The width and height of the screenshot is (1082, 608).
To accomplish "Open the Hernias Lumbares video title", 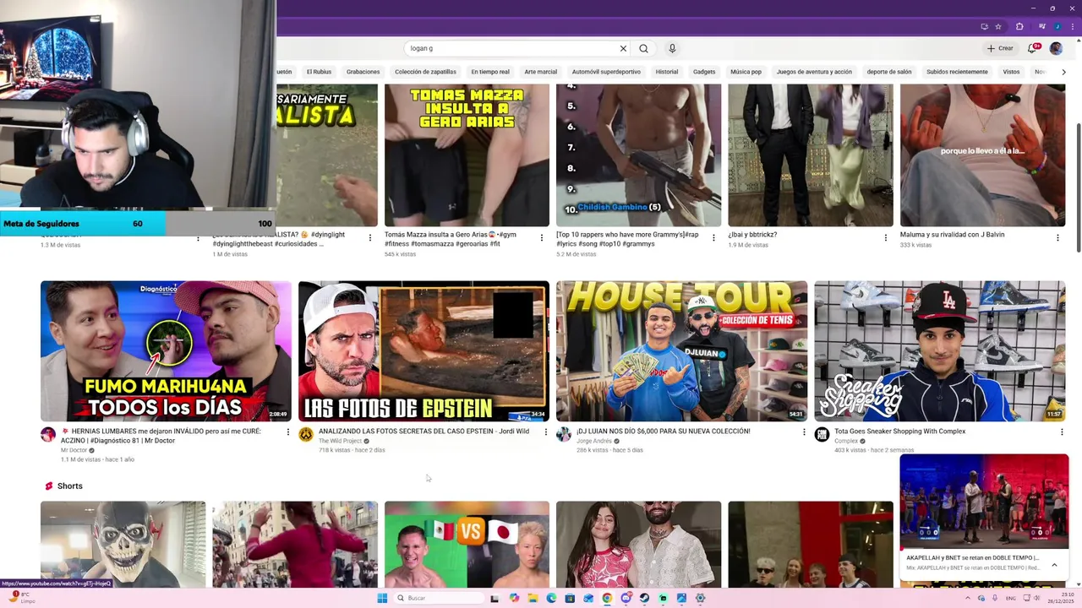I will pos(161,436).
